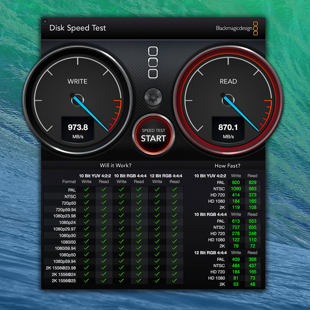
Task: Click PAL read value 829 under 10 Bit YUV
Action: [253, 183]
